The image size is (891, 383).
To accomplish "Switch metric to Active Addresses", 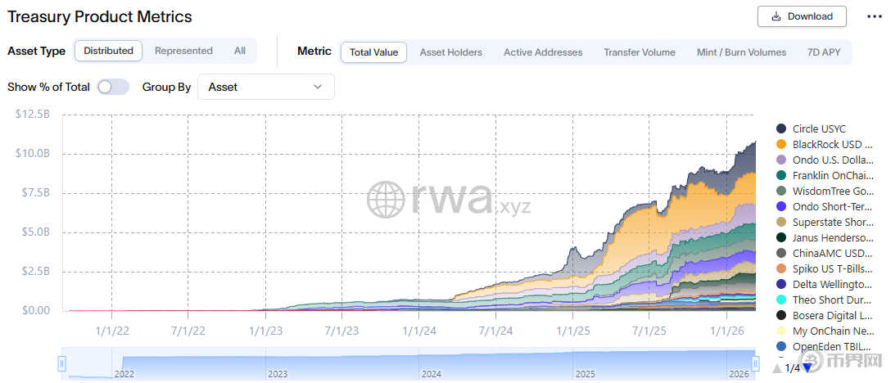I will tap(543, 52).
